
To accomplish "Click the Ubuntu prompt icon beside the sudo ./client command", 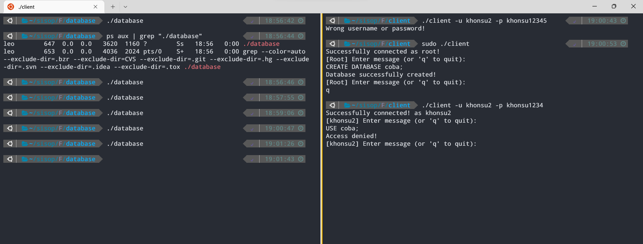I will (332, 43).
